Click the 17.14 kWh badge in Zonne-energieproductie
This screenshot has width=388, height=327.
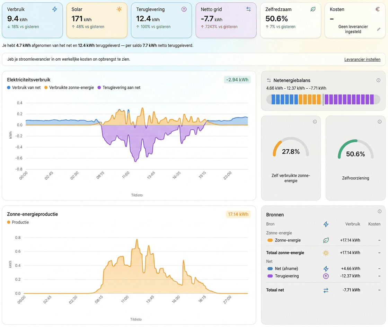pos(238,214)
